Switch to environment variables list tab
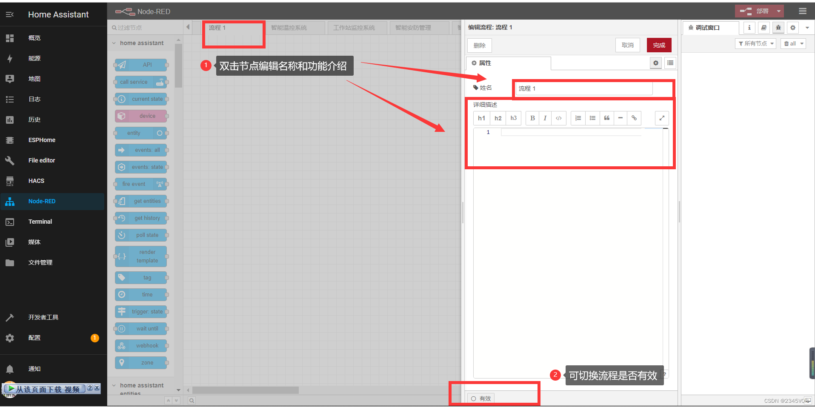The image size is (815, 407). (x=670, y=63)
